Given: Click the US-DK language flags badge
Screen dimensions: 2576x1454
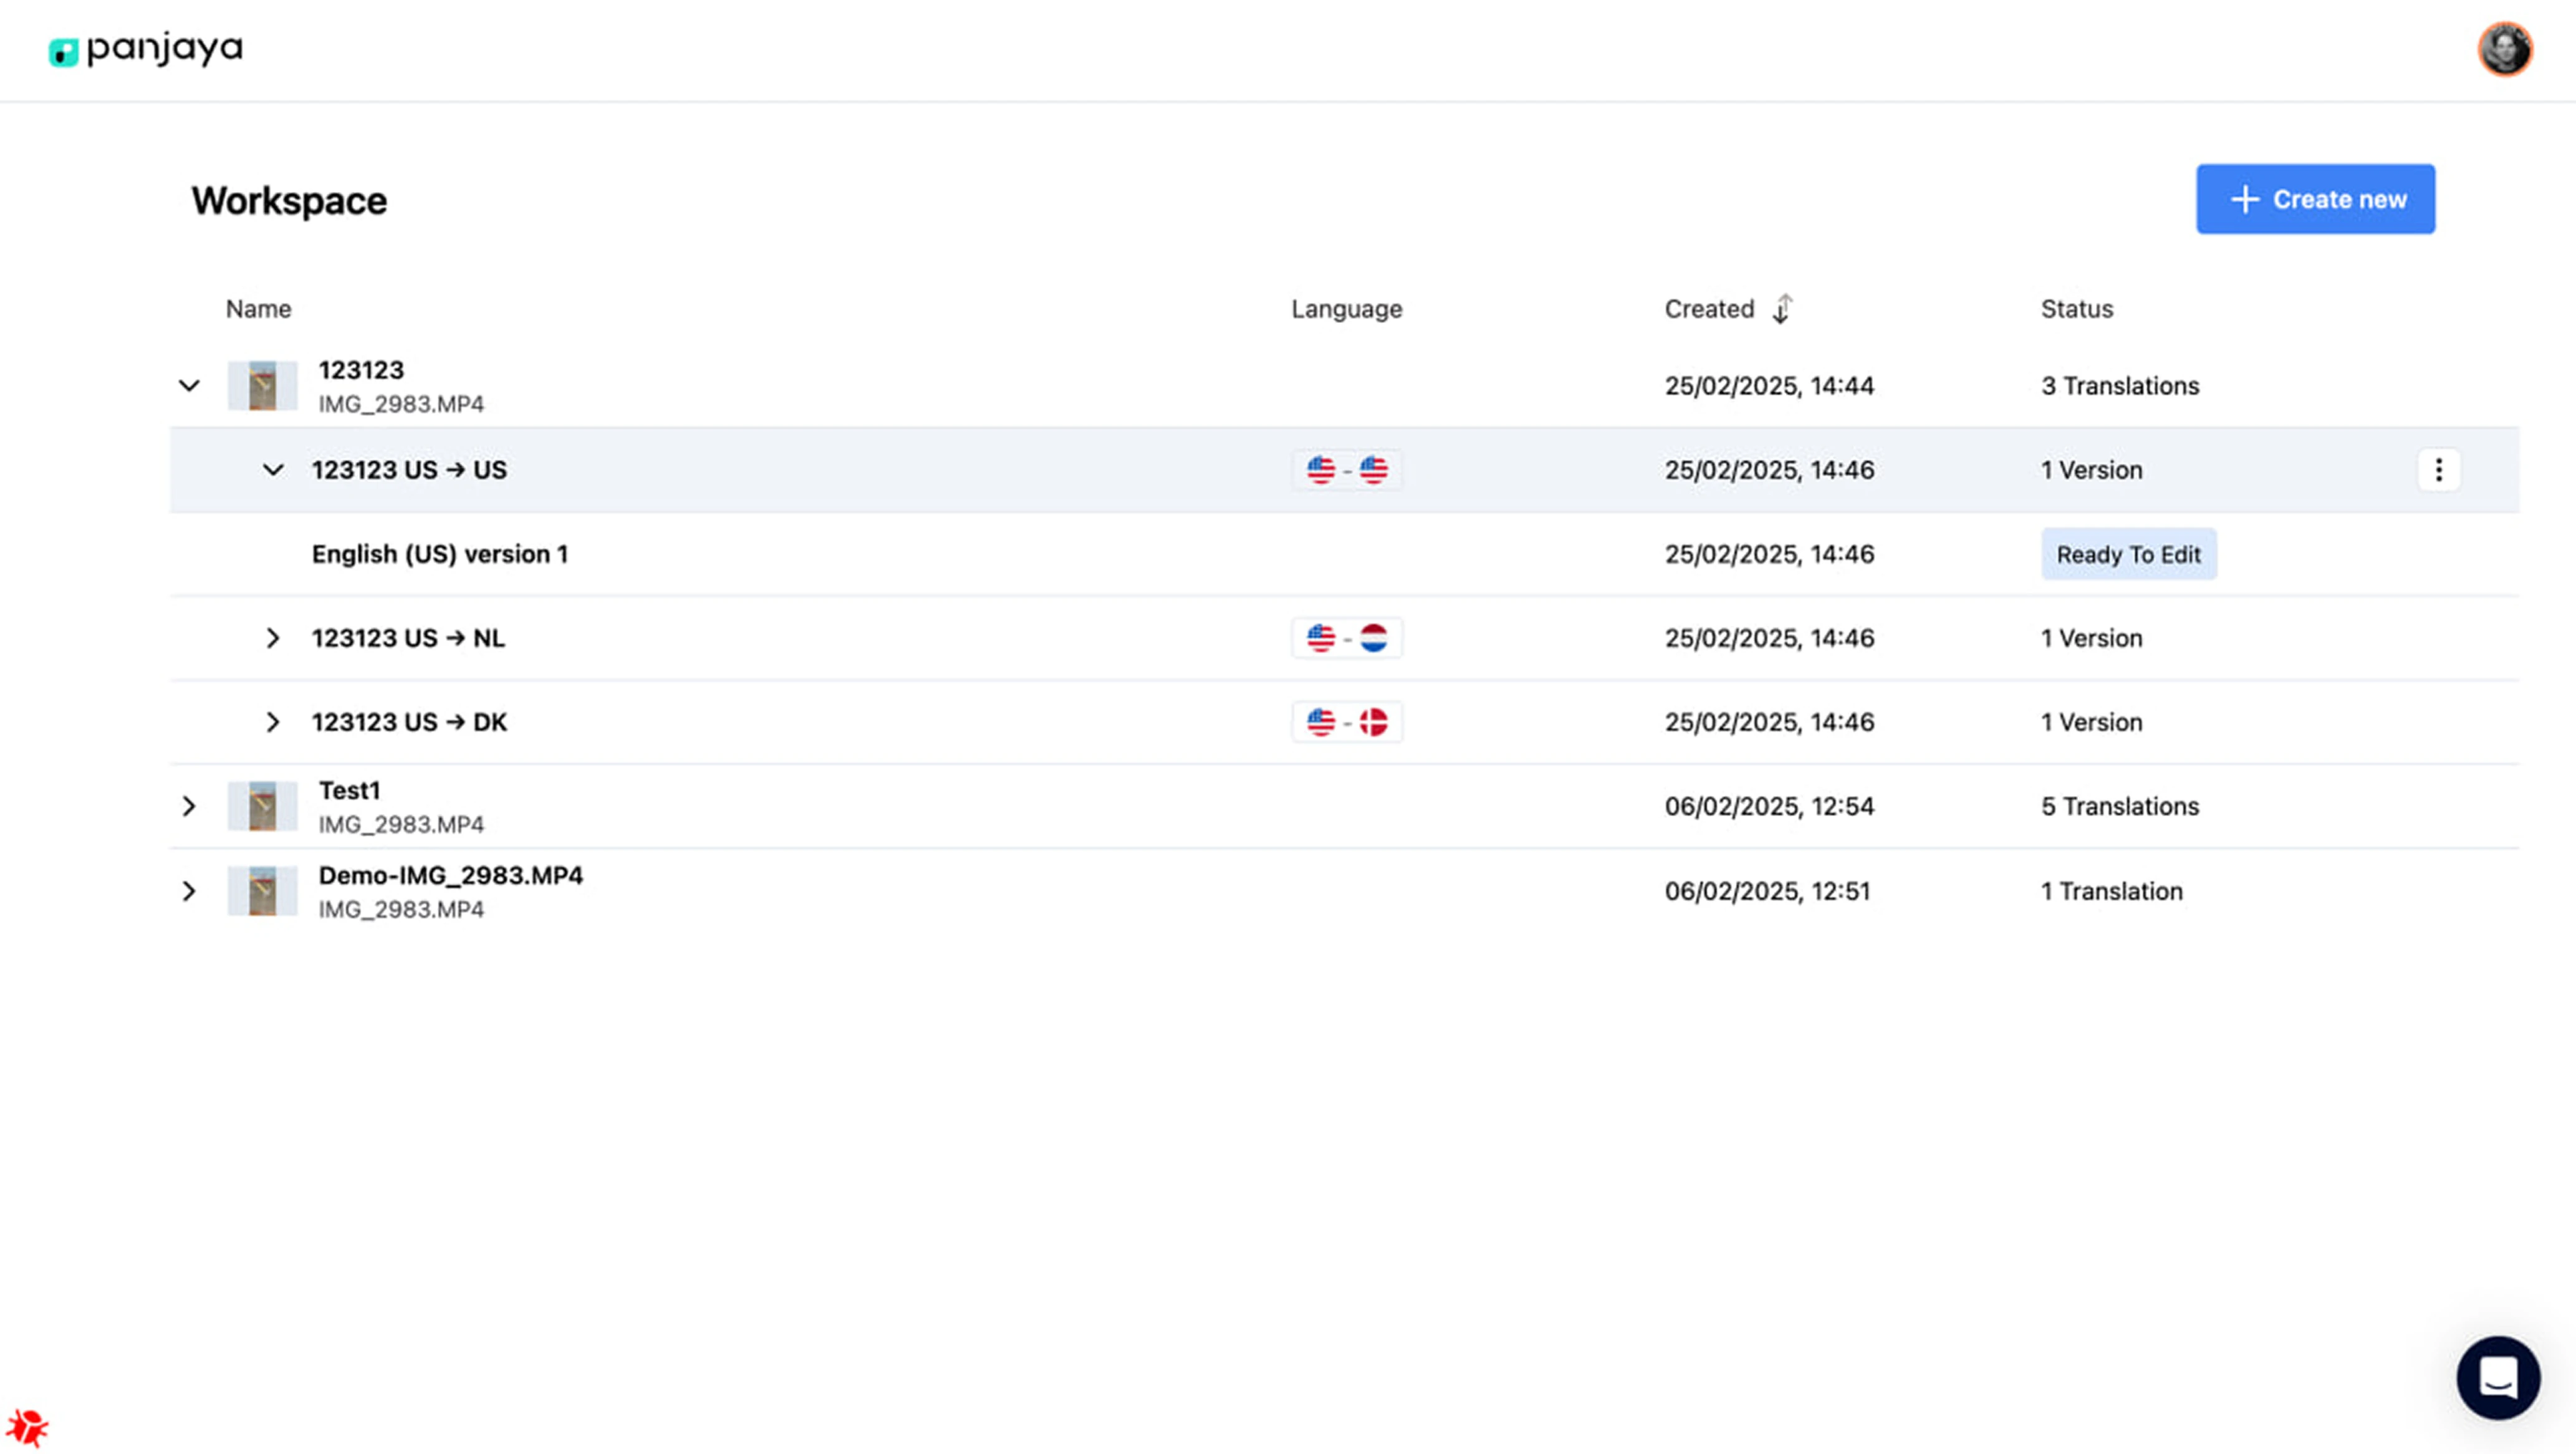Looking at the screenshot, I should [x=1346, y=722].
